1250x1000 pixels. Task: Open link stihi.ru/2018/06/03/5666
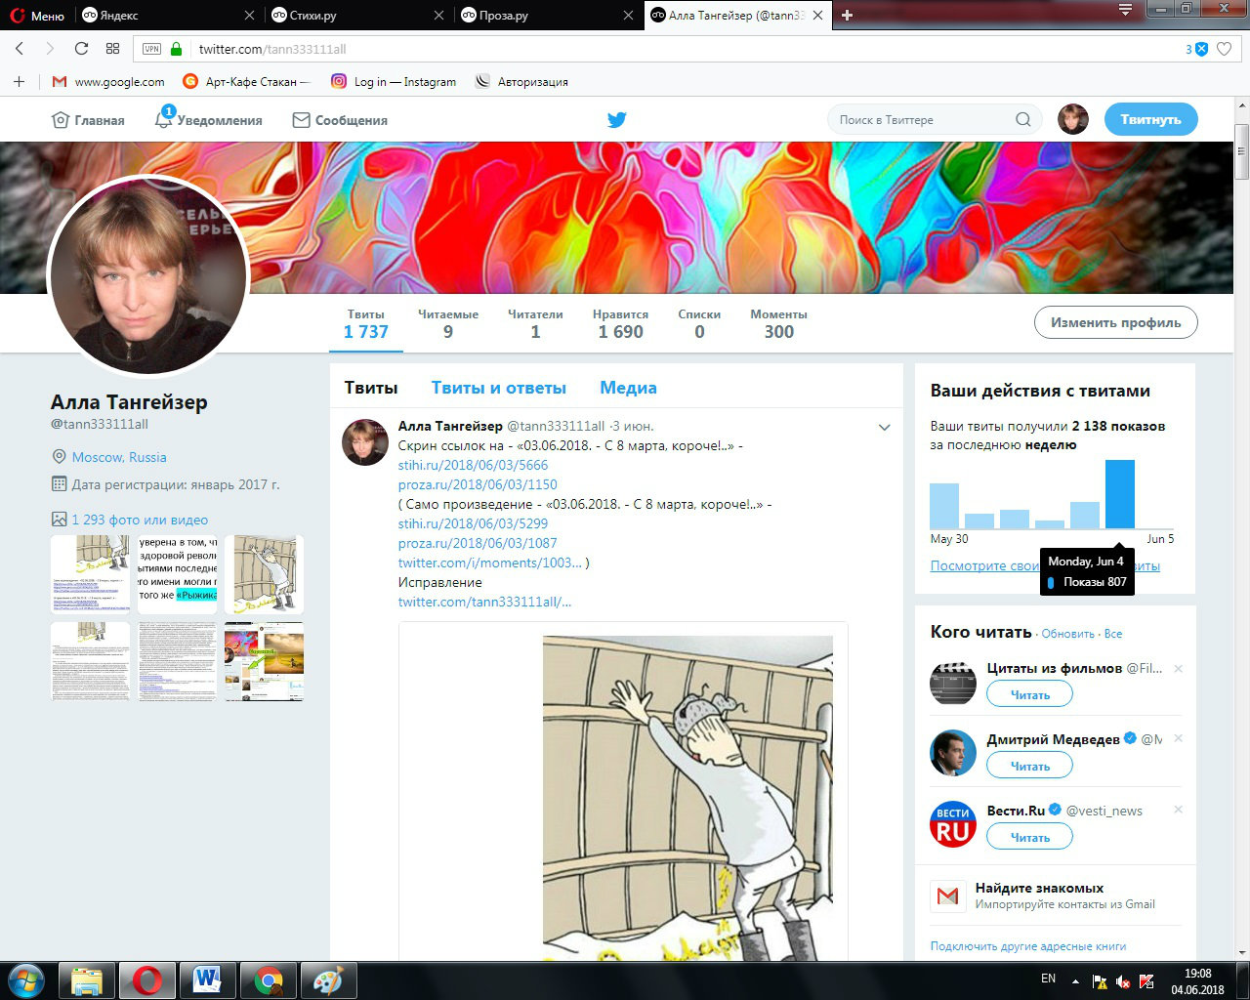tap(473, 465)
